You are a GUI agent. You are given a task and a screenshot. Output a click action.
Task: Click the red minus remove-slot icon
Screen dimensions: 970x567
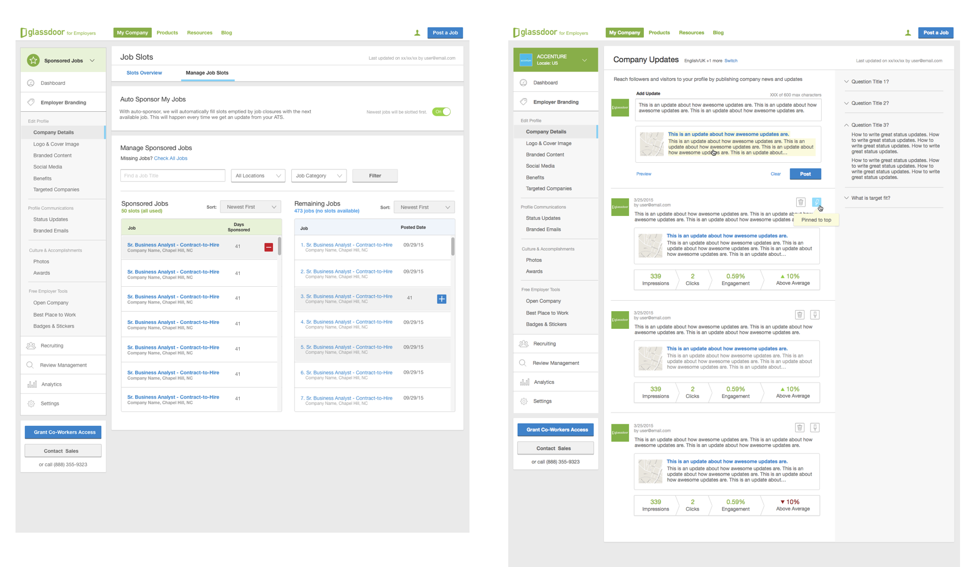coord(269,247)
